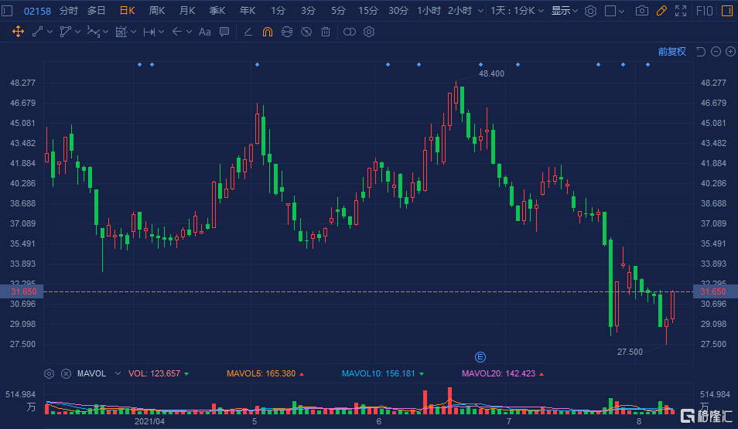The width and height of the screenshot is (738, 429).
Task: Click the stock code 02158
Action: click(x=37, y=11)
